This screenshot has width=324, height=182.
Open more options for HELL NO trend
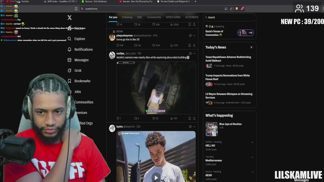[252, 142]
